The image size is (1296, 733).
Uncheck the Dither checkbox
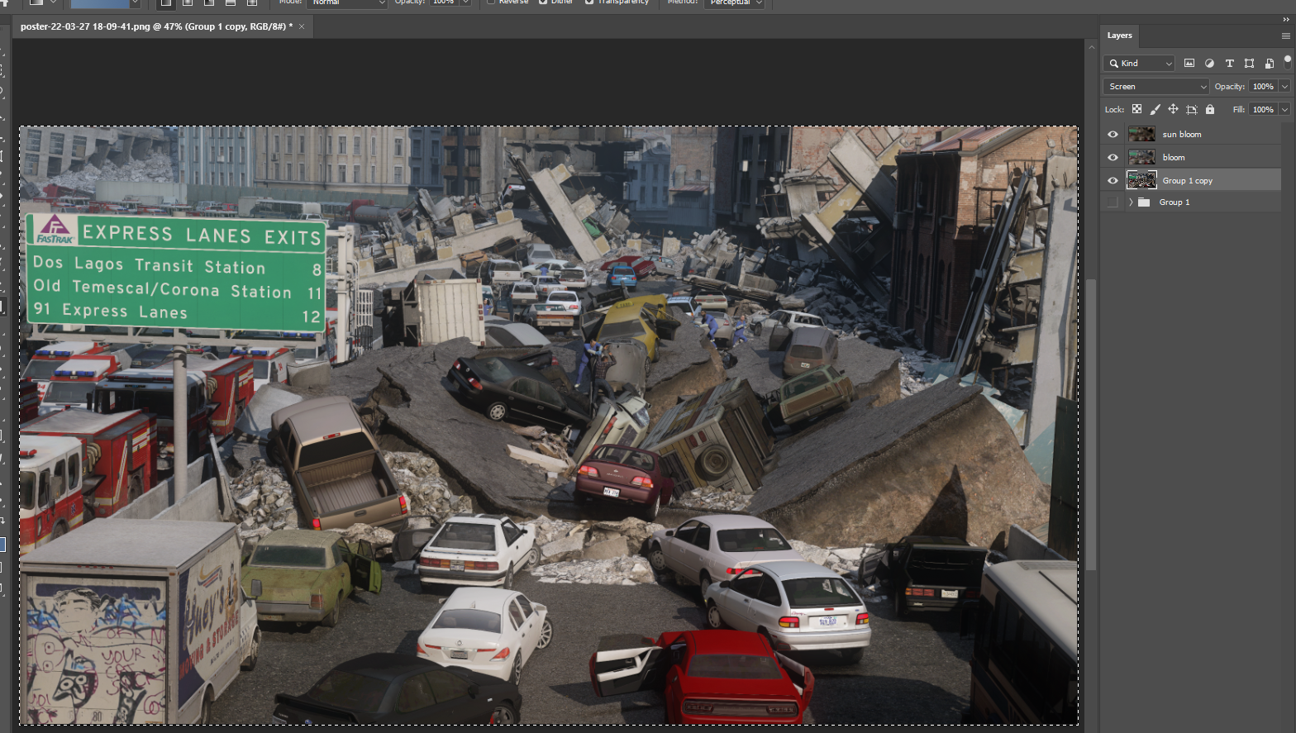click(543, 2)
